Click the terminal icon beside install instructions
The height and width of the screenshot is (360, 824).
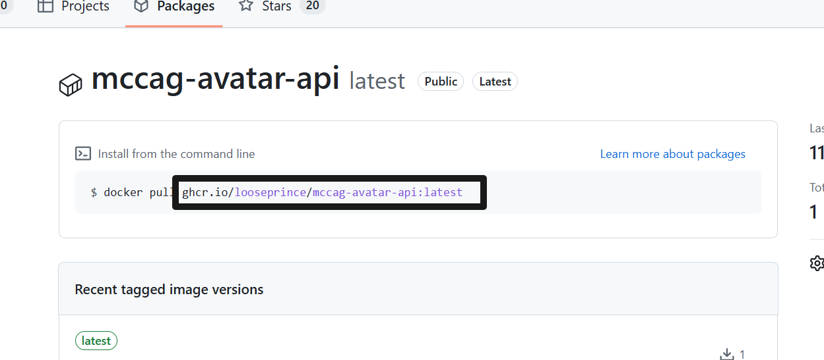pyautogui.click(x=83, y=154)
